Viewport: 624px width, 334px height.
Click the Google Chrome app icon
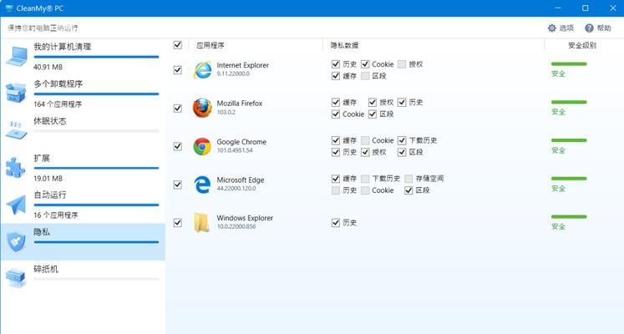pos(202,146)
